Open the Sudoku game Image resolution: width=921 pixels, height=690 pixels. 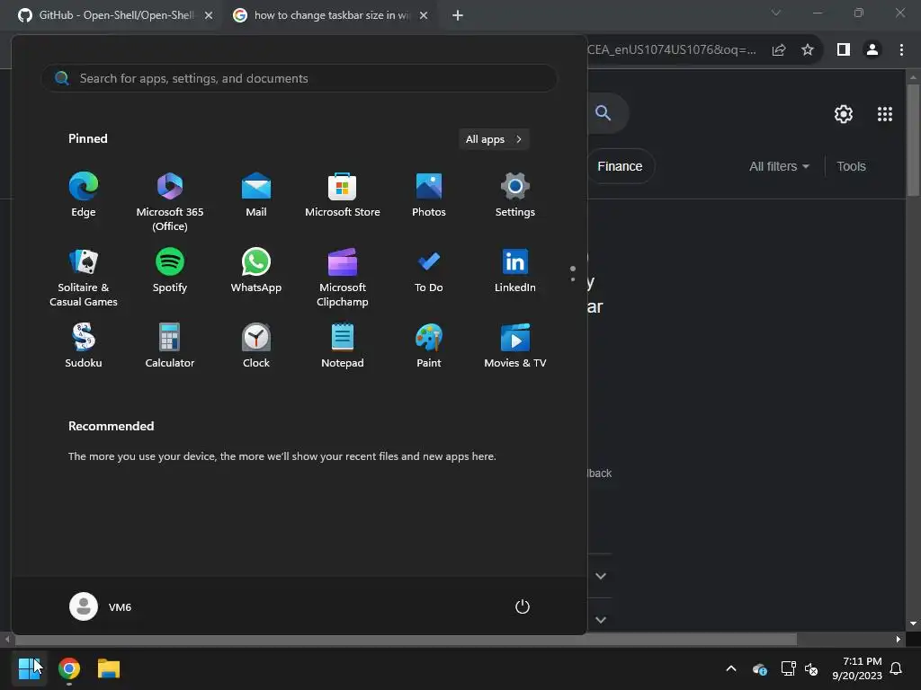(84, 346)
